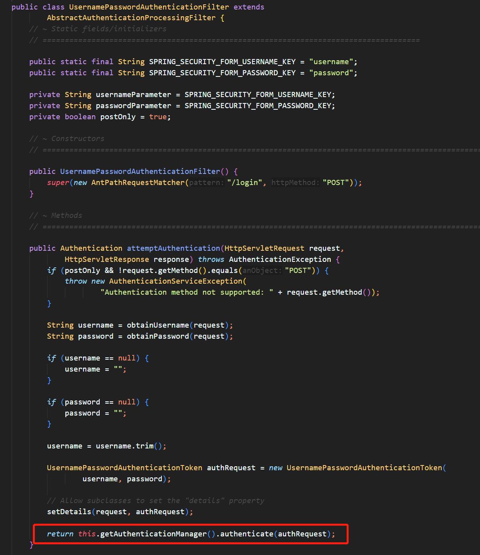This screenshot has height=555, width=480.
Task: Click the usernameParameter field declaration name
Action: click(133, 95)
